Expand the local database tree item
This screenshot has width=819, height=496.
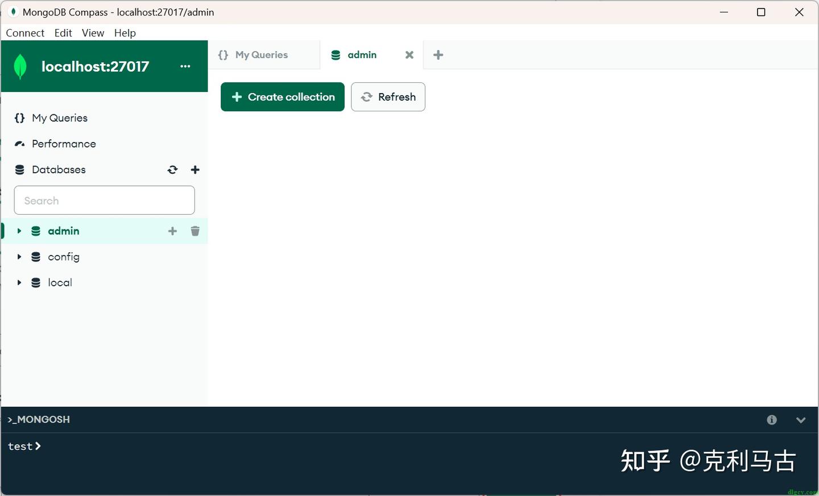(x=19, y=282)
